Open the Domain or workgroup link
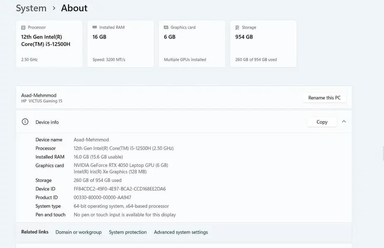Screen dimensions: 384x248 point(78,232)
